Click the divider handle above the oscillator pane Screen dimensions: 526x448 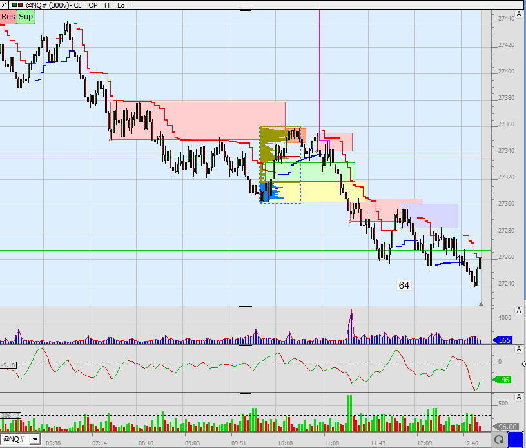(x=246, y=346)
